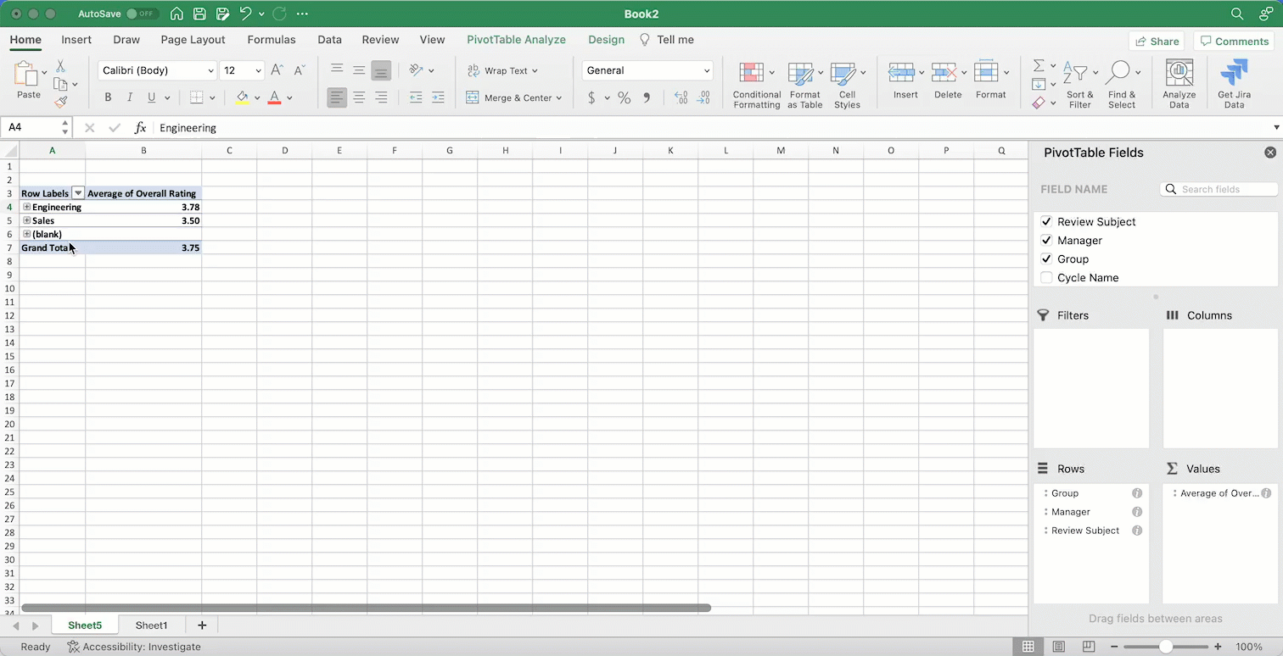Toggle Bold formatting
The width and height of the screenshot is (1283, 656).
108,97
